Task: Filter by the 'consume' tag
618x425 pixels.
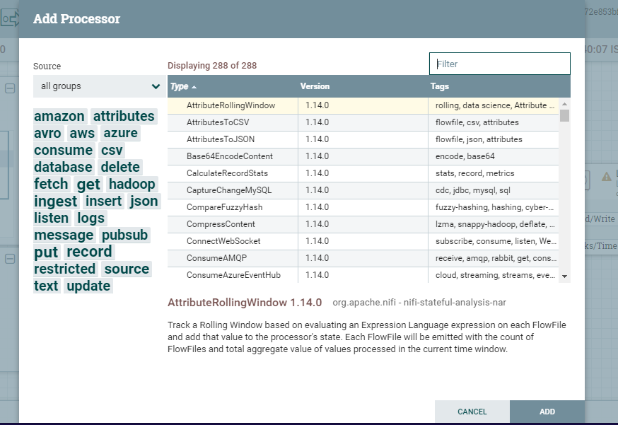Action: click(63, 150)
